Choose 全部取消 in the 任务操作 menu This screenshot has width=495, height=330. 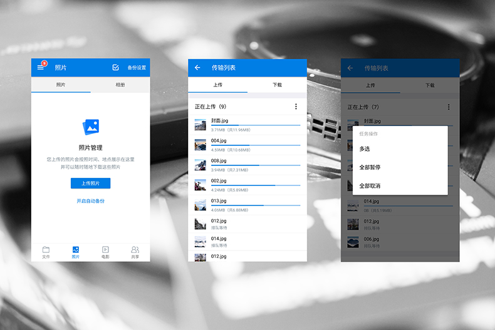tap(370, 186)
